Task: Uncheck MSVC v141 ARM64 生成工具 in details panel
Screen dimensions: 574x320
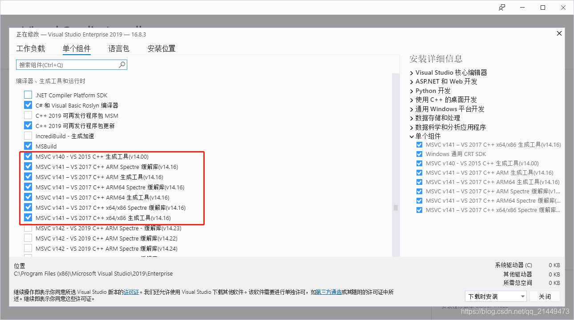Action: [x=419, y=182]
